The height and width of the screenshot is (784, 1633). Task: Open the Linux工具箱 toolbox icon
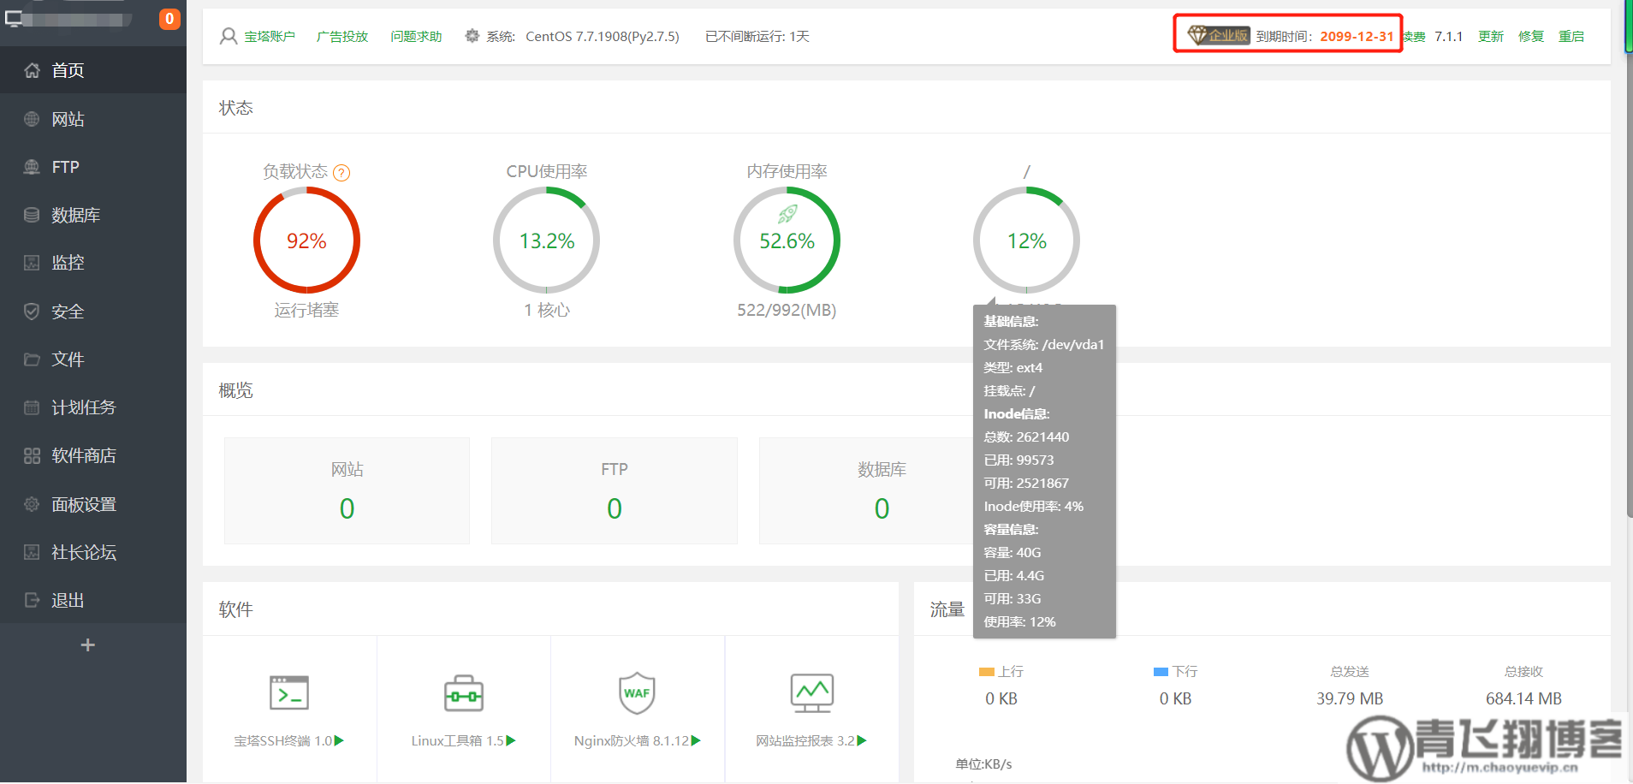coord(463,693)
